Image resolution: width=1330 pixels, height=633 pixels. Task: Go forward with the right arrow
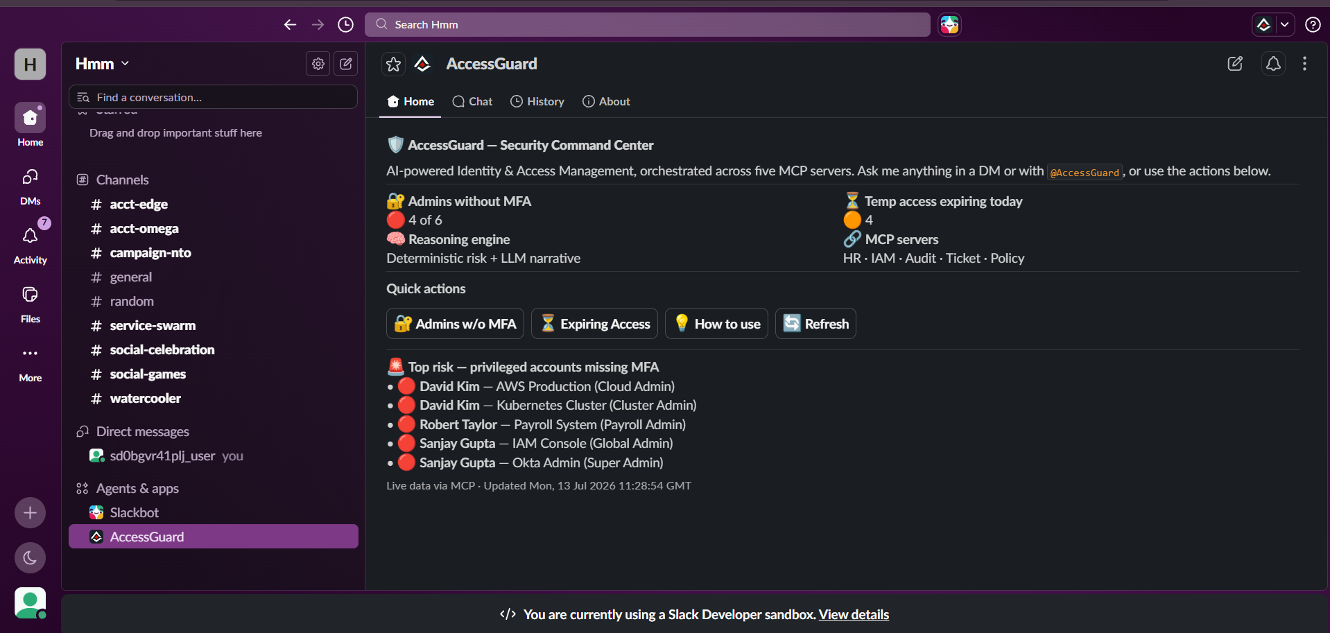318,25
